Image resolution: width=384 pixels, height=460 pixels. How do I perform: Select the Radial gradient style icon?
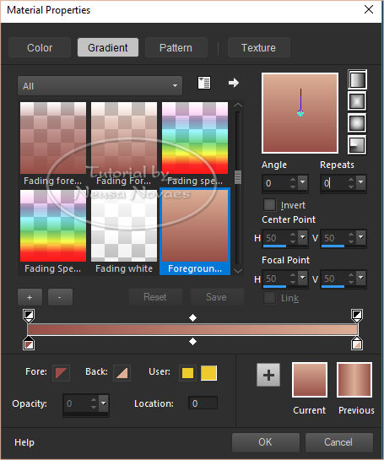(x=357, y=144)
